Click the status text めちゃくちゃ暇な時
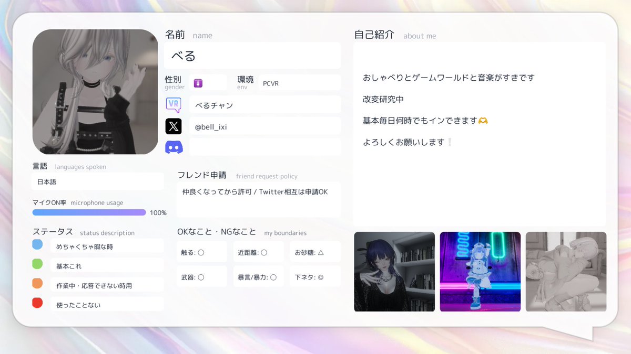The image size is (631, 354). point(85,246)
